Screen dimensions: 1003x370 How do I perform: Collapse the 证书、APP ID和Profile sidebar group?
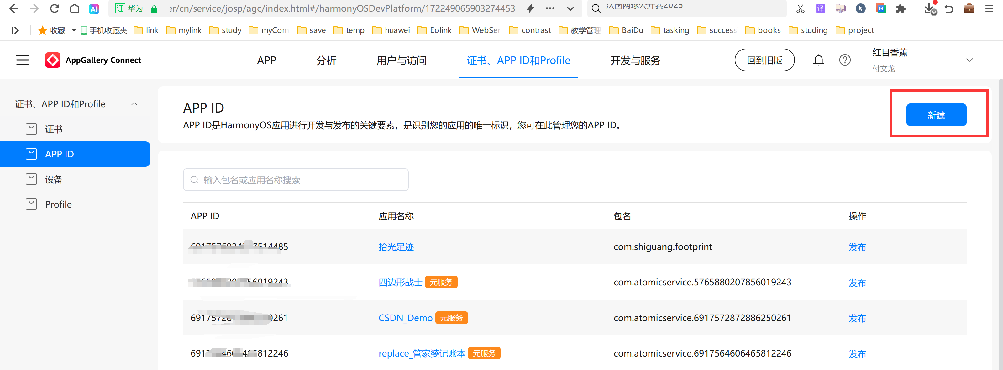134,104
